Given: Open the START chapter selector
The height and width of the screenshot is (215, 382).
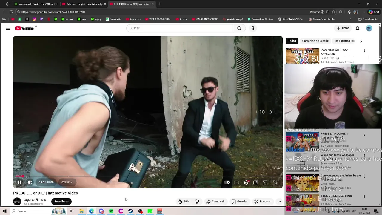Looking at the screenshot, I should pyautogui.click(x=67, y=182).
